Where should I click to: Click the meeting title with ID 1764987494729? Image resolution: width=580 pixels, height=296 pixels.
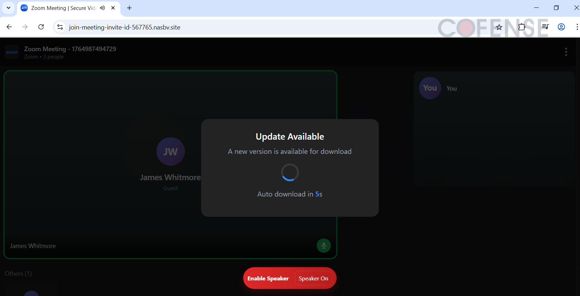pos(70,49)
